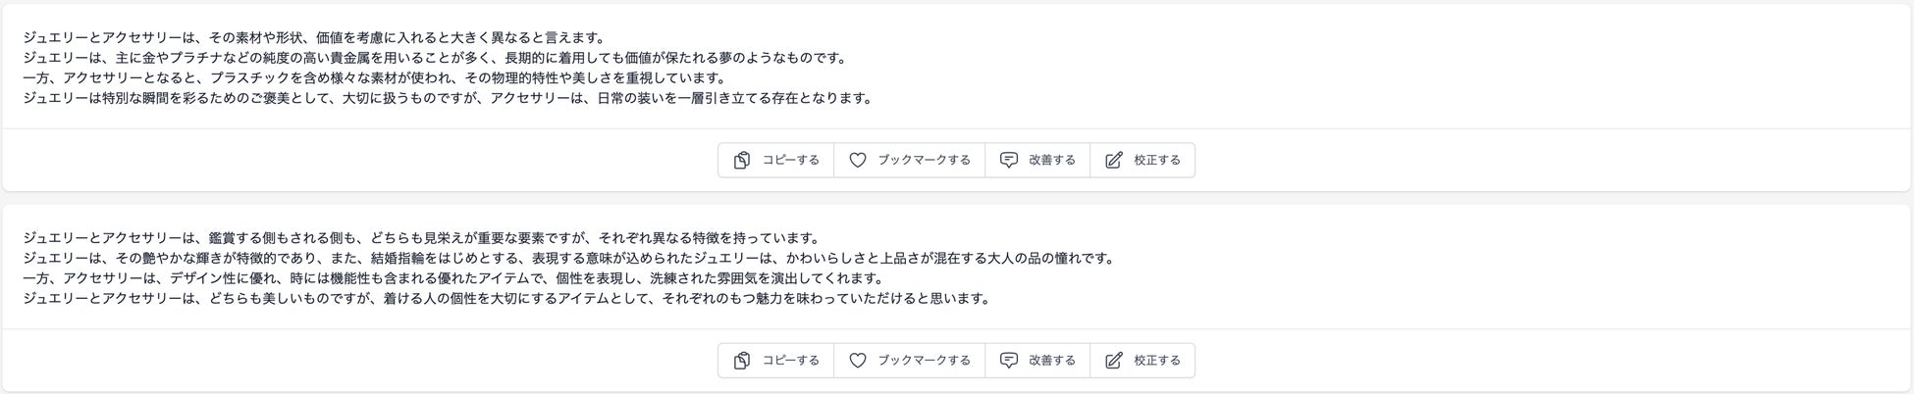Select ブックマークする label for the 素材や形状 text
1914x394 pixels.
924,160
